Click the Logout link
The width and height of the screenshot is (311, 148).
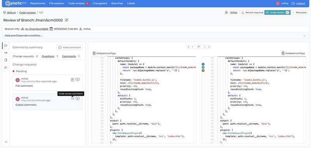click(x=301, y=3)
